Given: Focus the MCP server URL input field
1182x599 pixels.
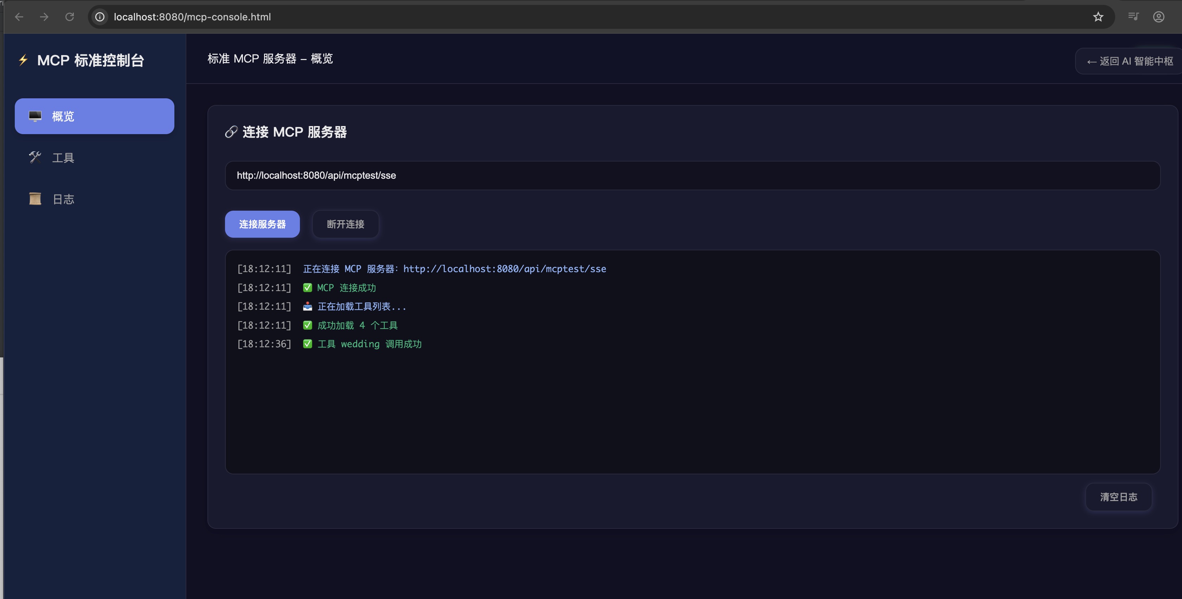Looking at the screenshot, I should click(692, 176).
